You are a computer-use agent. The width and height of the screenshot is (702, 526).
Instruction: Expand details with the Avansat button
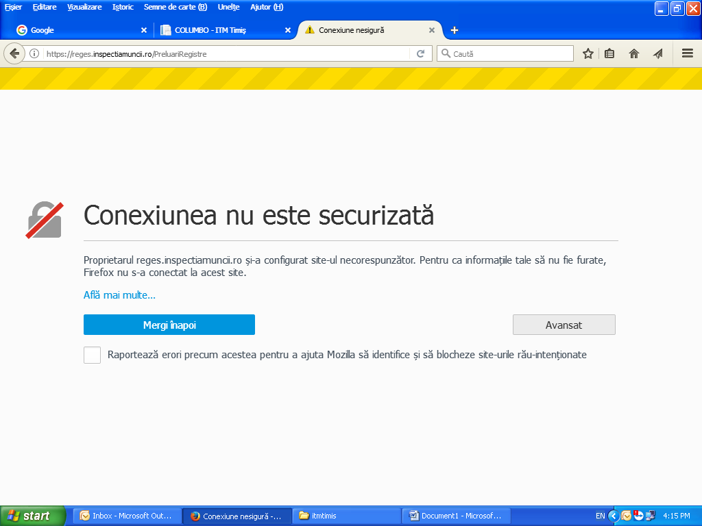pos(564,325)
